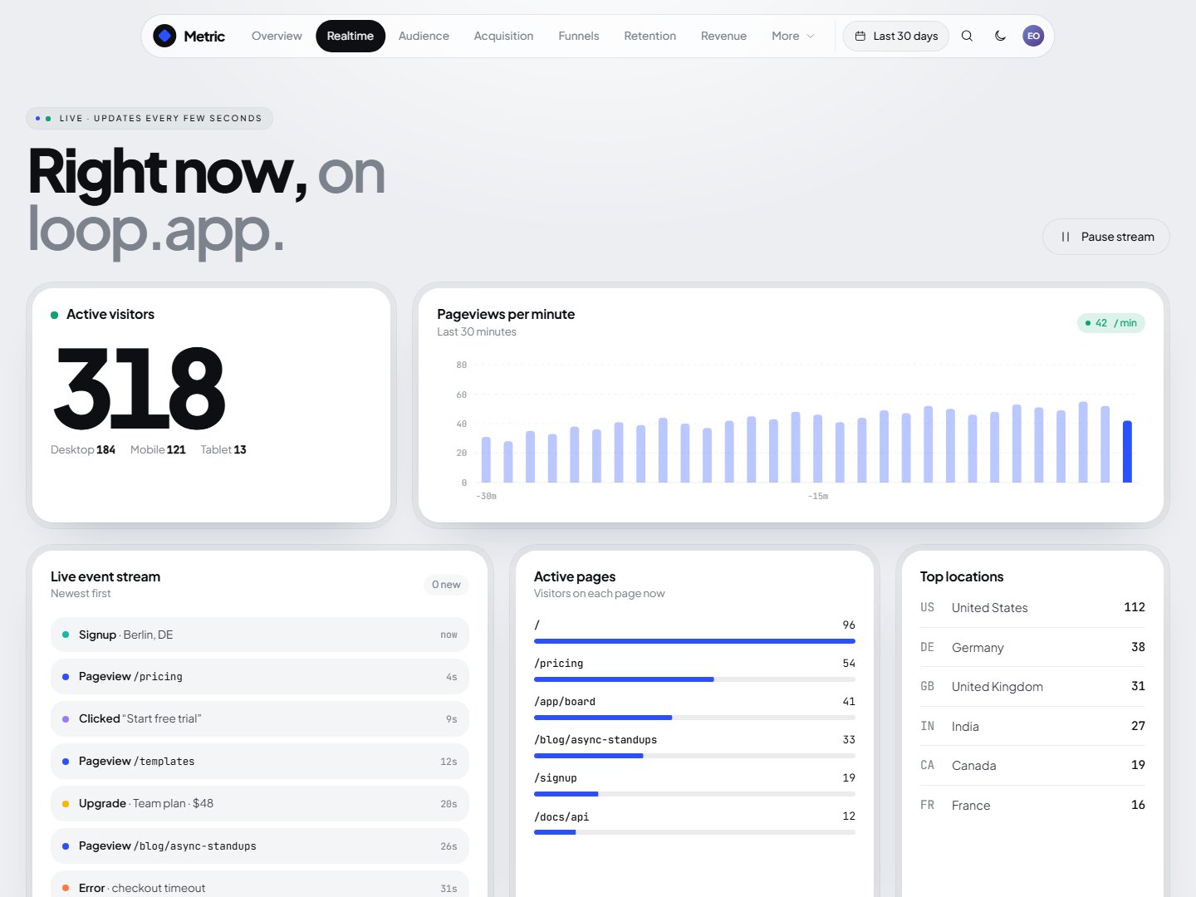The width and height of the screenshot is (1196, 897).
Task: Expand the More navigation dropdown
Action: point(792,36)
